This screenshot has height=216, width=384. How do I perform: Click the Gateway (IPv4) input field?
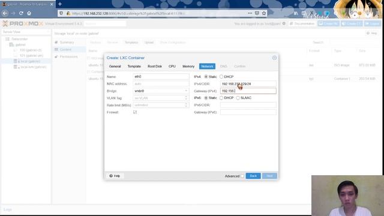point(248,91)
